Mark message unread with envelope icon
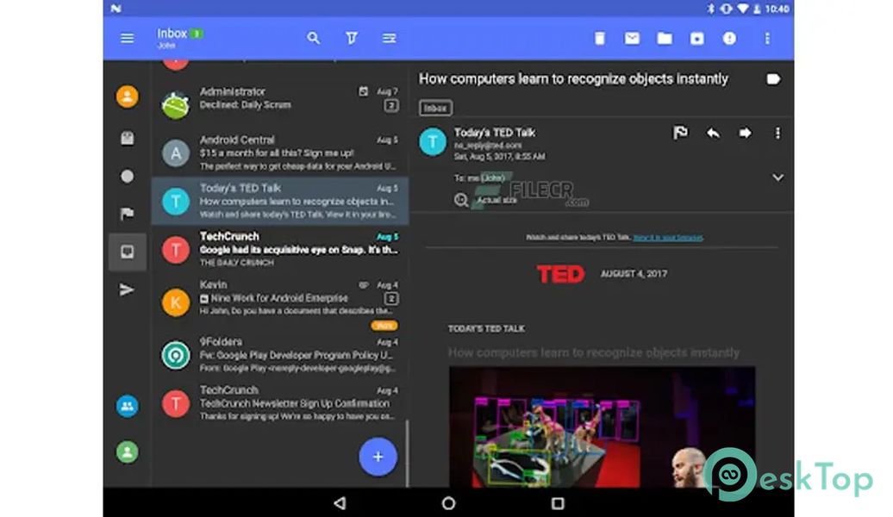This screenshot has height=517, width=893. coord(632,38)
